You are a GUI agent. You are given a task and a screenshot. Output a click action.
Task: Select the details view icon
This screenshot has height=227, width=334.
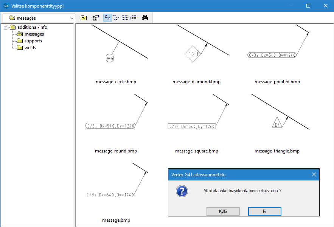[133, 18]
